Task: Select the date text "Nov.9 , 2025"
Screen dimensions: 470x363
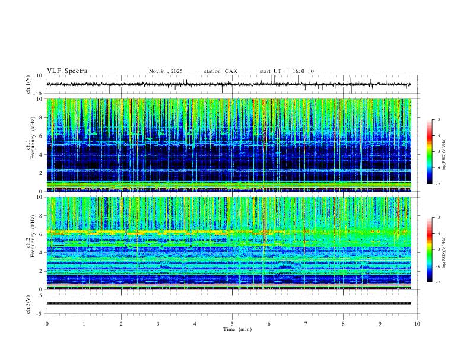Action: pos(166,71)
